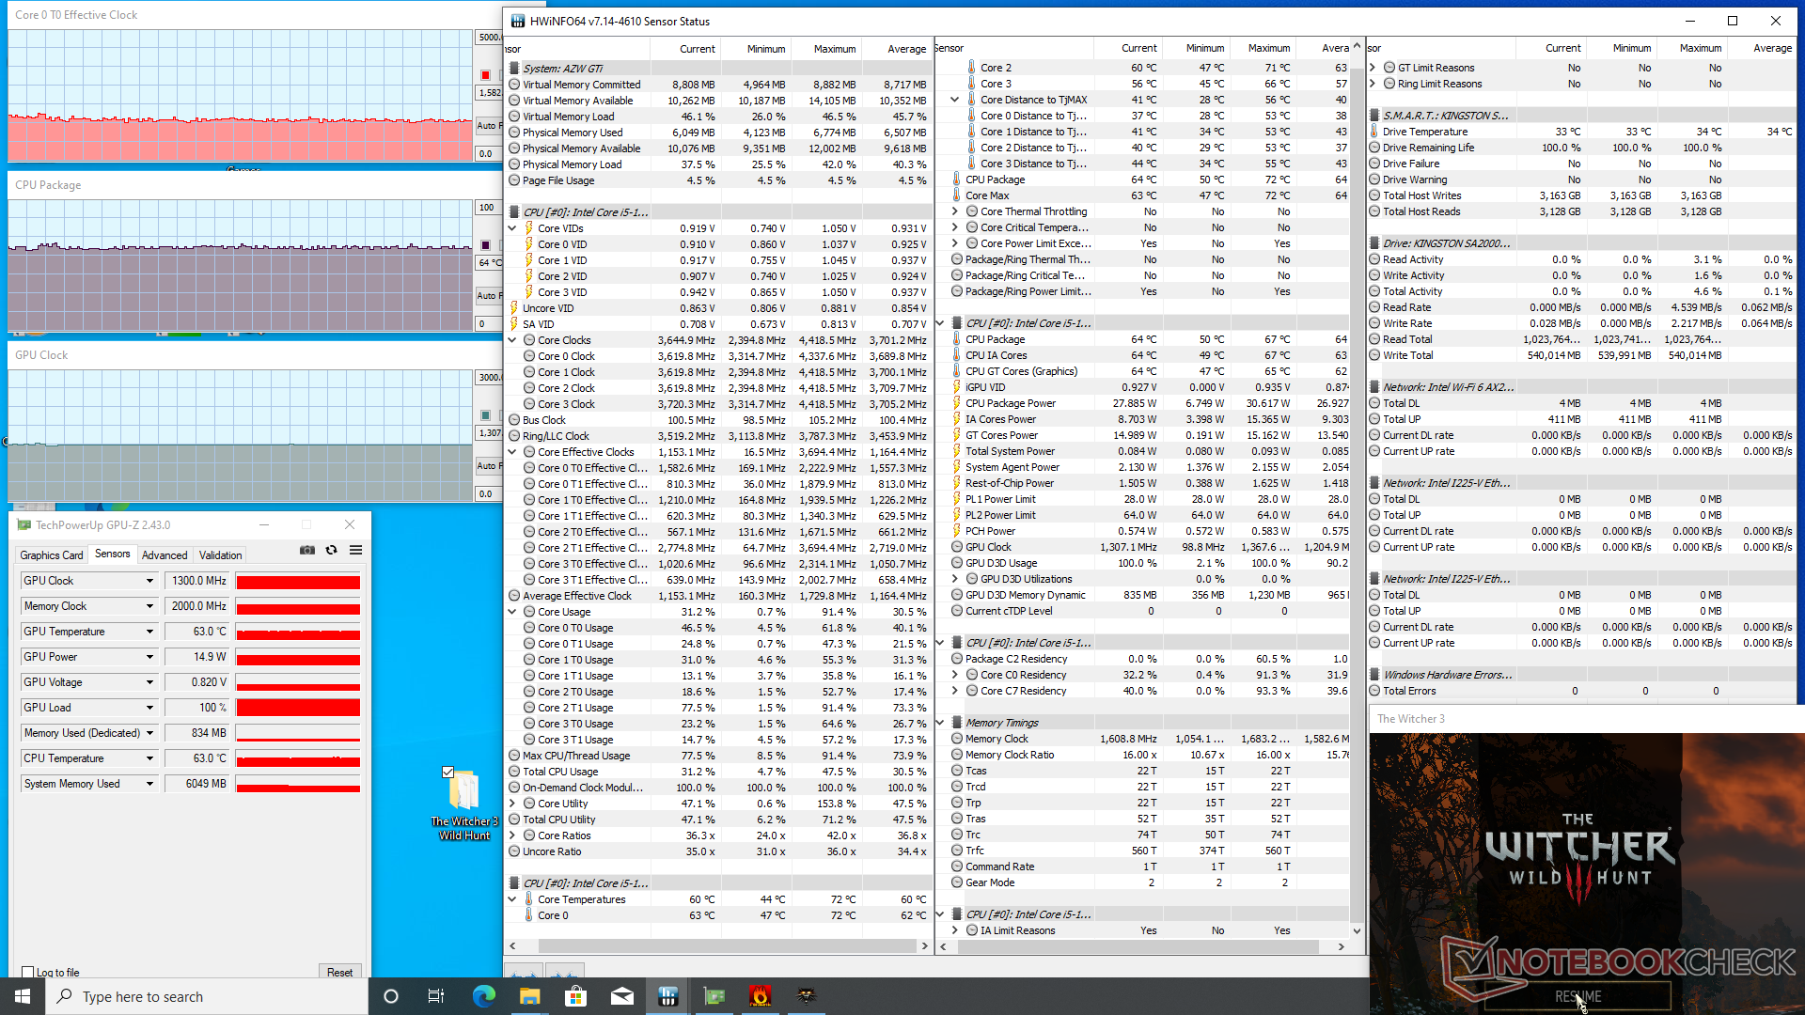Click teal color swatch on GPU Clock graph
Image resolution: width=1805 pixels, height=1015 pixels.
tap(485, 415)
